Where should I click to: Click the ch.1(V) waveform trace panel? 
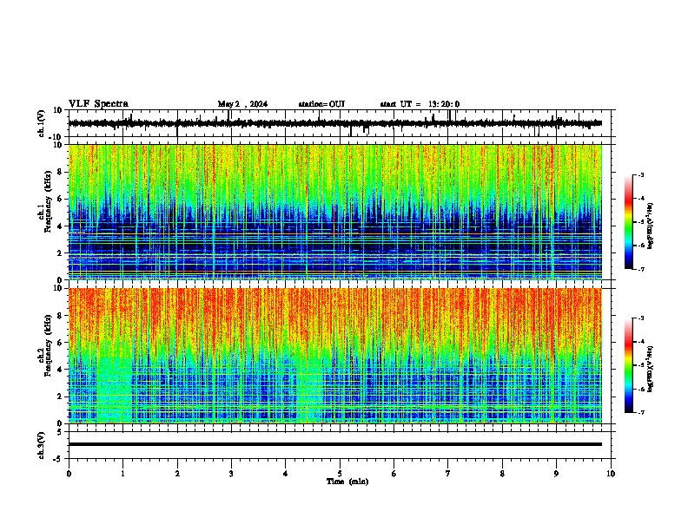click(x=339, y=123)
